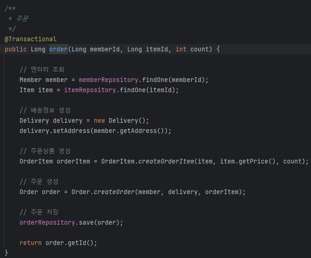Click the memberId parameter in method signature
Screen dimensions: 311x258
tap(105, 49)
